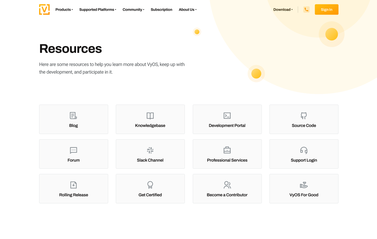Click the Development Portal terminal icon
The width and height of the screenshot is (377, 239).
227,115
